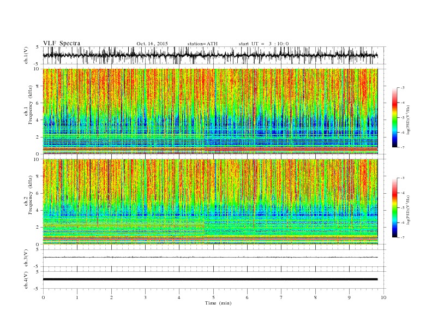432x334 pixels.
Task: Click the ch.2 colorbar "log(PSD)(V²/Hz)" label
Action: pyautogui.click(x=408, y=210)
